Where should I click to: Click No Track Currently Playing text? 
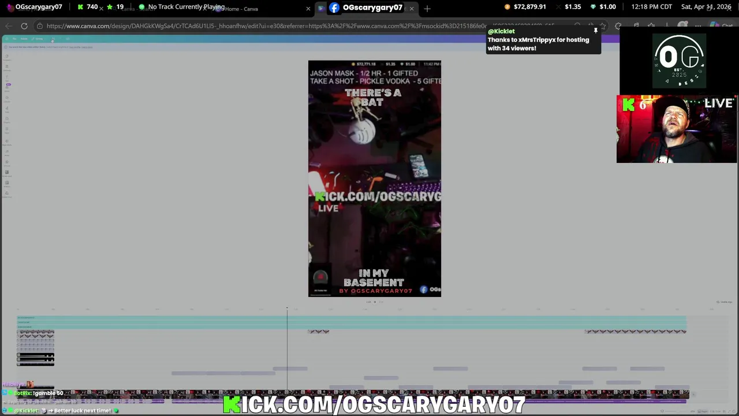click(x=186, y=7)
